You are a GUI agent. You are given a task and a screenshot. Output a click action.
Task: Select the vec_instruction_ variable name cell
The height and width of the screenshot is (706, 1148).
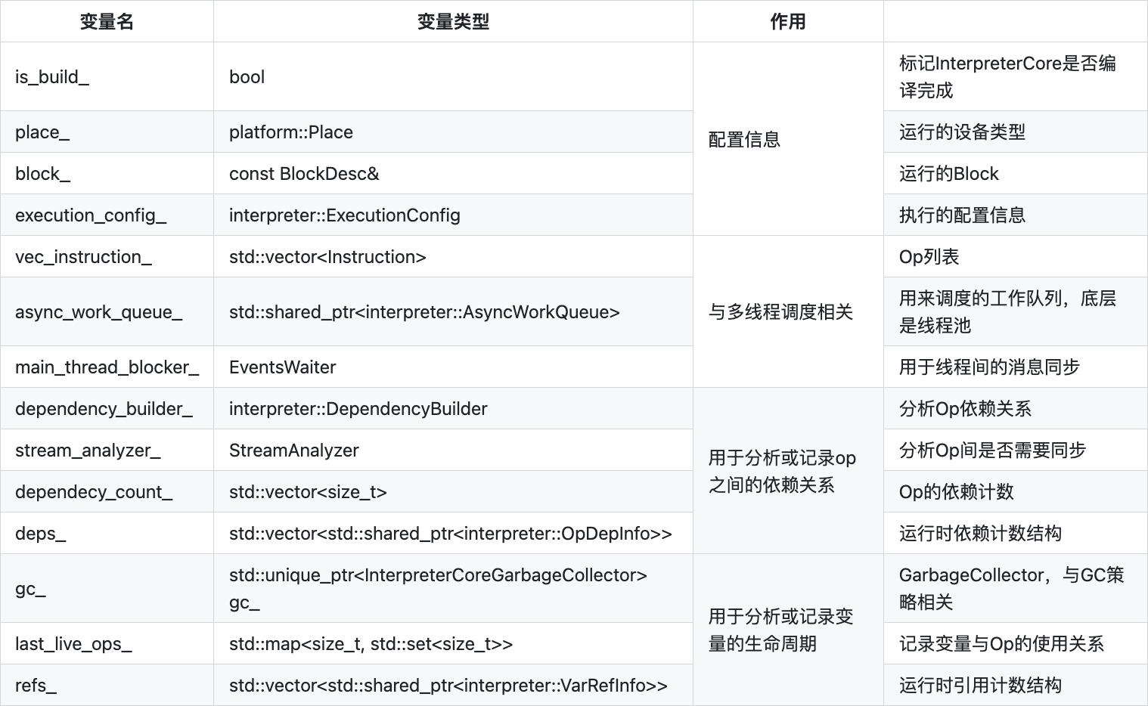pyautogui.click(x=107, y=256)
